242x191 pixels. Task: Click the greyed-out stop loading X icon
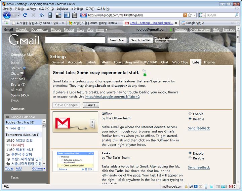pyautogui.click(x=33, y=15)
